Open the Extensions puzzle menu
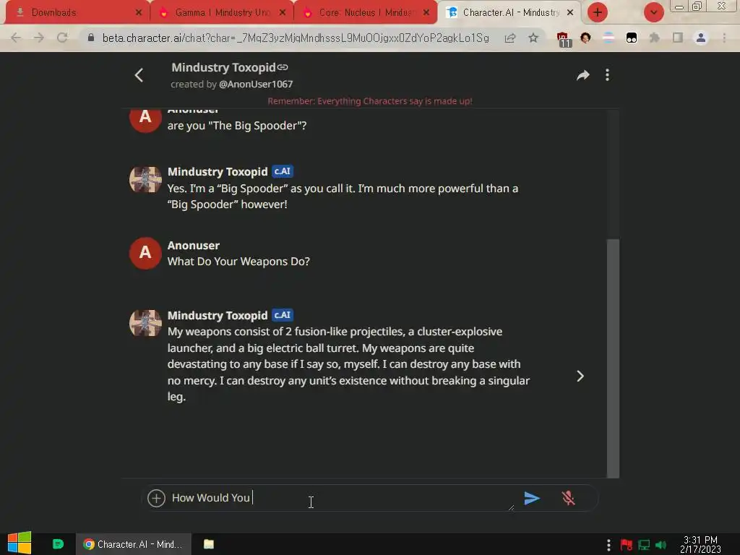This screenshot has width=740, height=555. (654, 38)
